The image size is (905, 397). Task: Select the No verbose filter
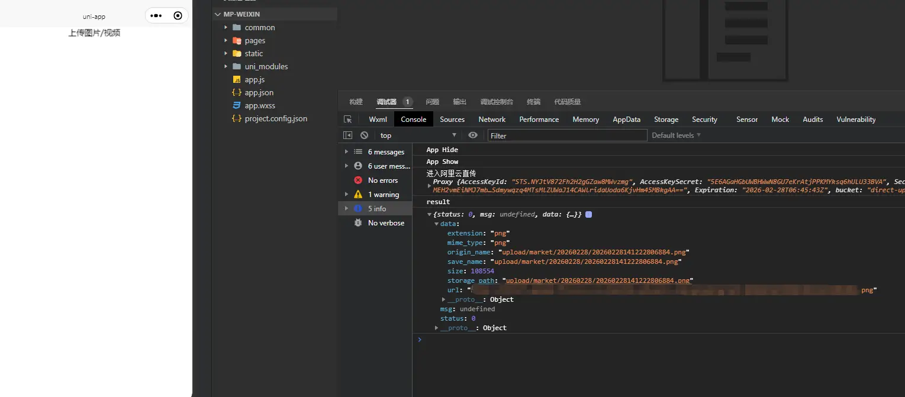pyautogui.click(x=386, y=223)
